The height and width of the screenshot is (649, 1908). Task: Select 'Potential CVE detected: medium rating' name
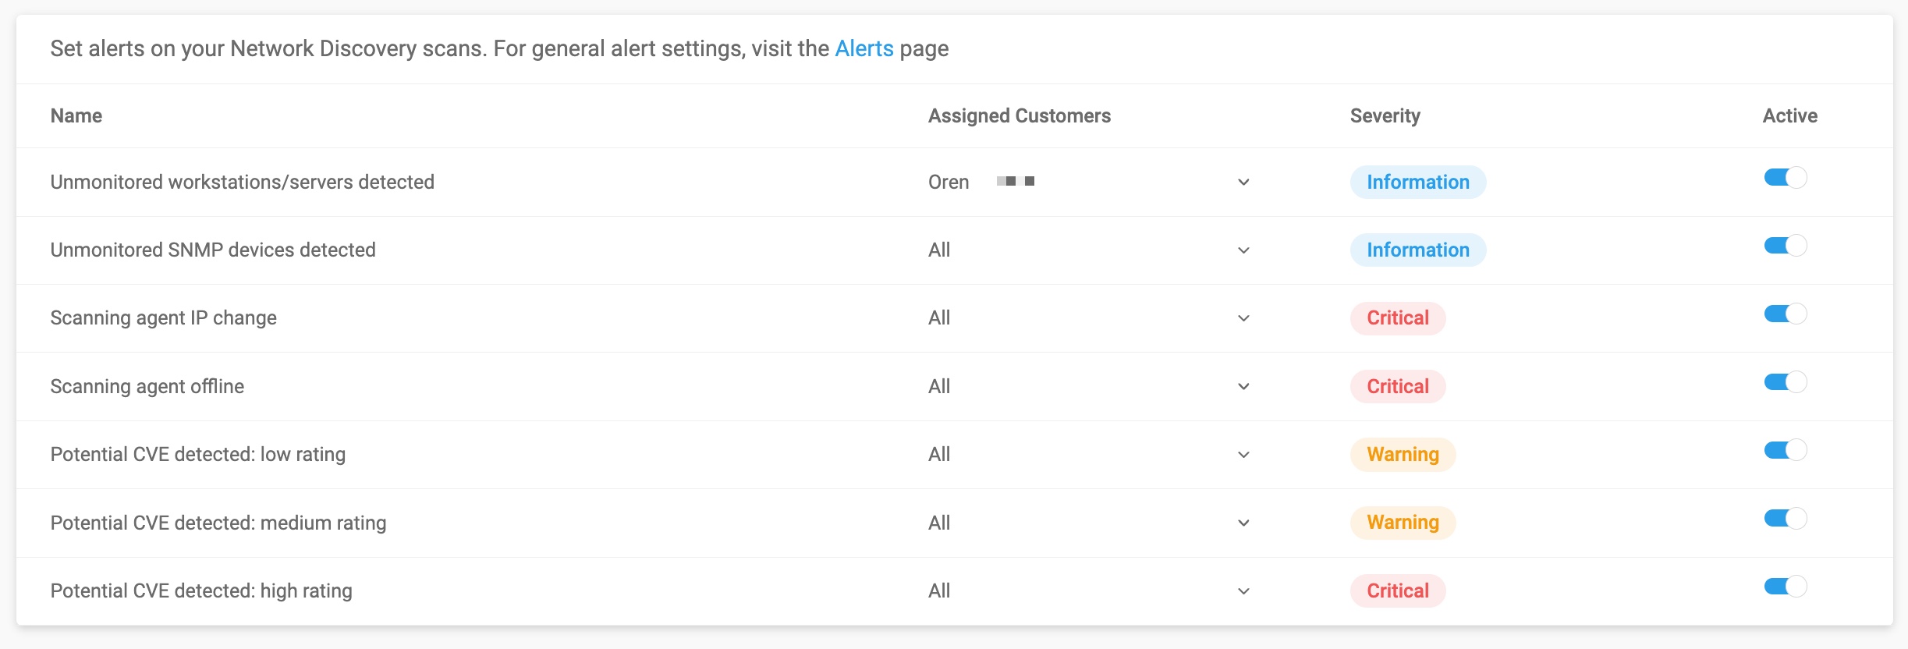coord(218,523)
